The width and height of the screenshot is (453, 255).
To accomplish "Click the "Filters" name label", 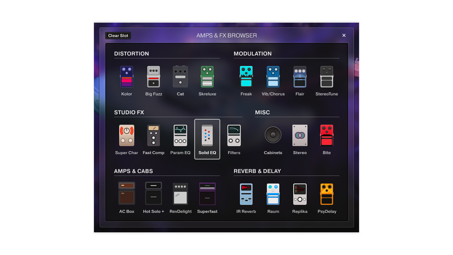I will pyautogui.click(x=234, y=153).
